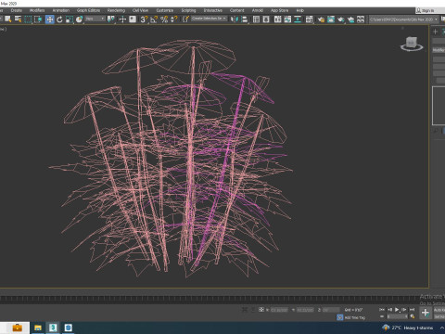The height and width of the screenshot is (334, 445).
Task: Open the Animation menu
Action: [x=61, y=10]
